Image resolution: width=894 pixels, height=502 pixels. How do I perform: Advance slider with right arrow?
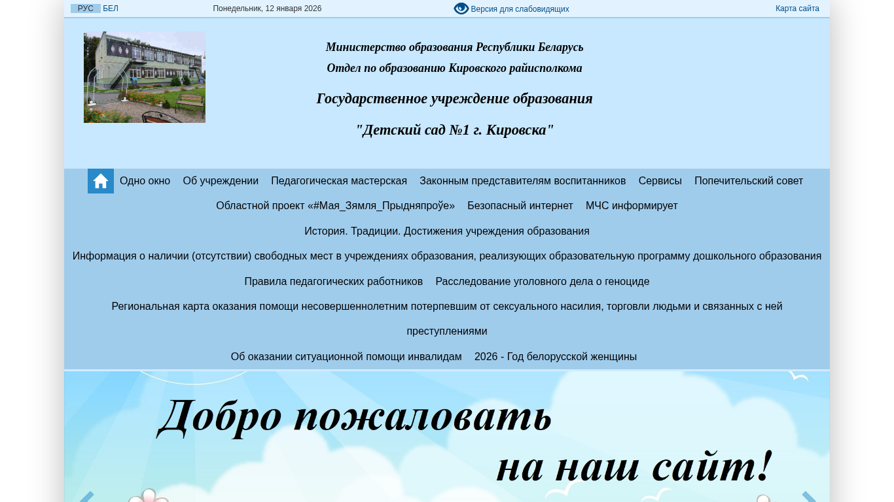[810, 497]
